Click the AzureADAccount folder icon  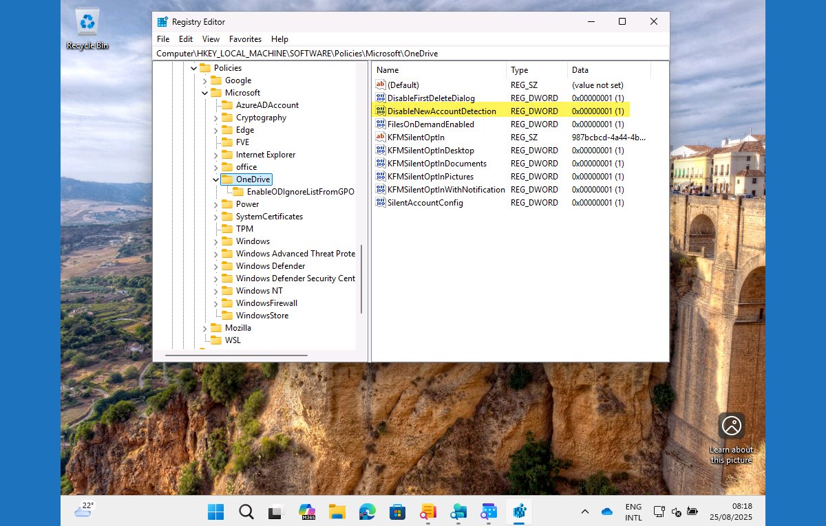226,105
